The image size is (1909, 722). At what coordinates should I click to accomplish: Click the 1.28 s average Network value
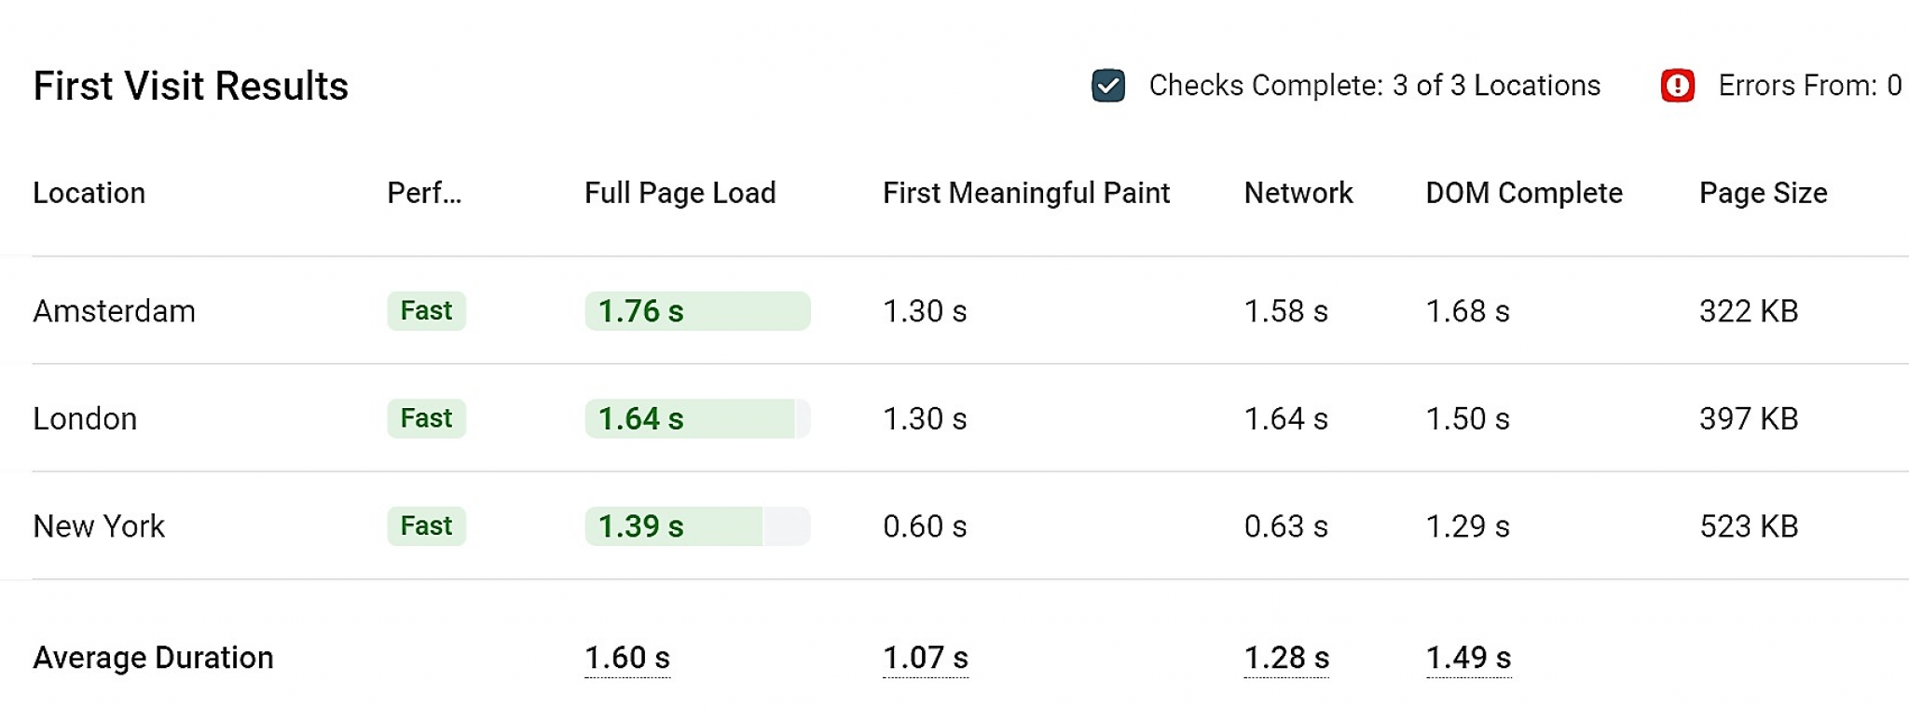pos(1287,658)
